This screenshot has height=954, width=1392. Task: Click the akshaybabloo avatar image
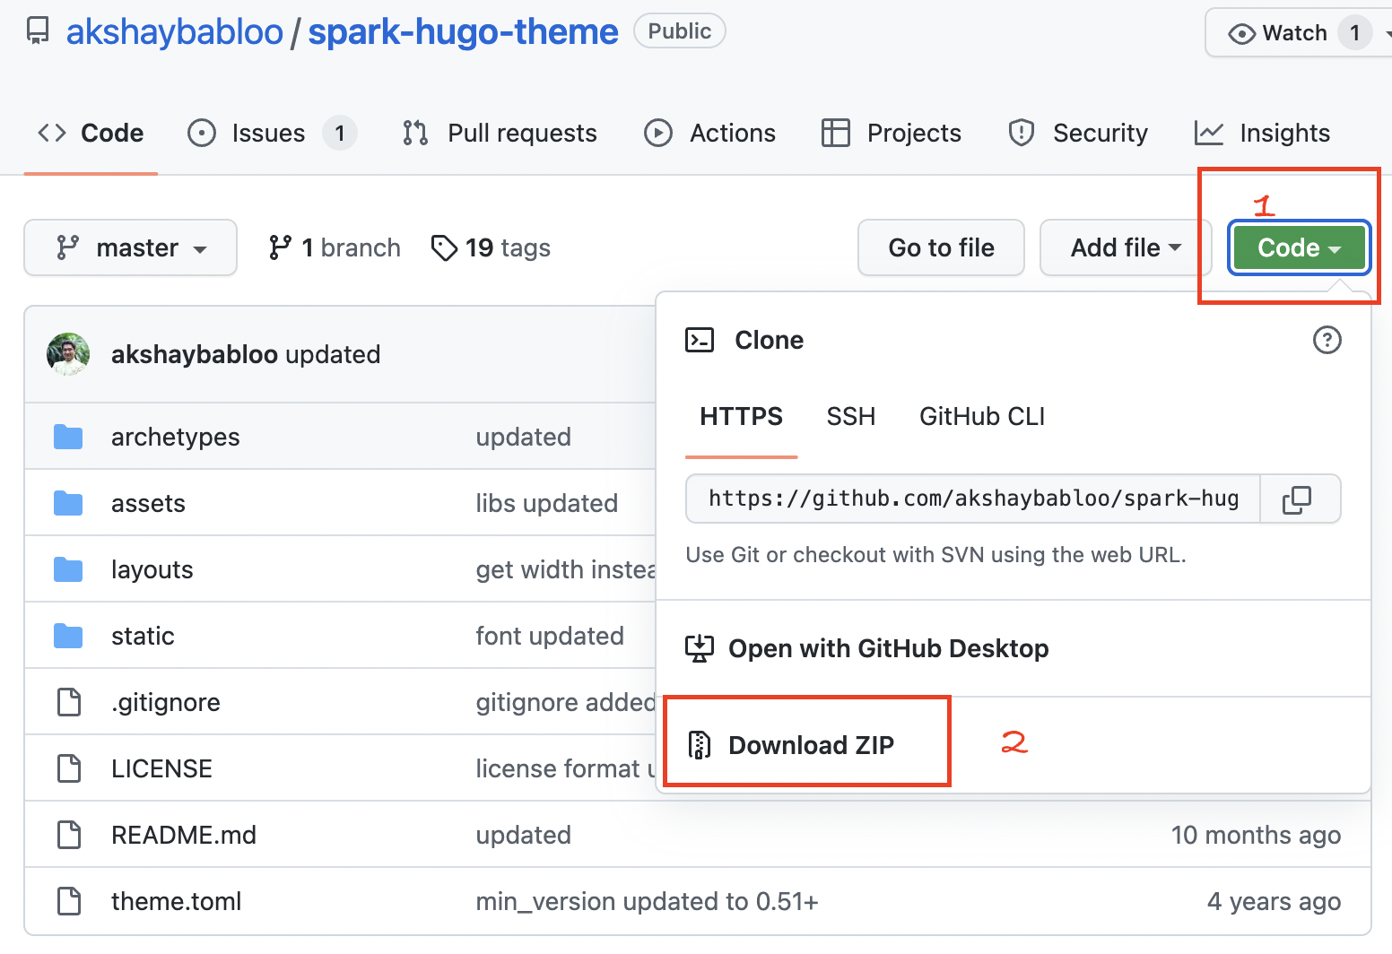pyautogui.click(x=68, y=354)
